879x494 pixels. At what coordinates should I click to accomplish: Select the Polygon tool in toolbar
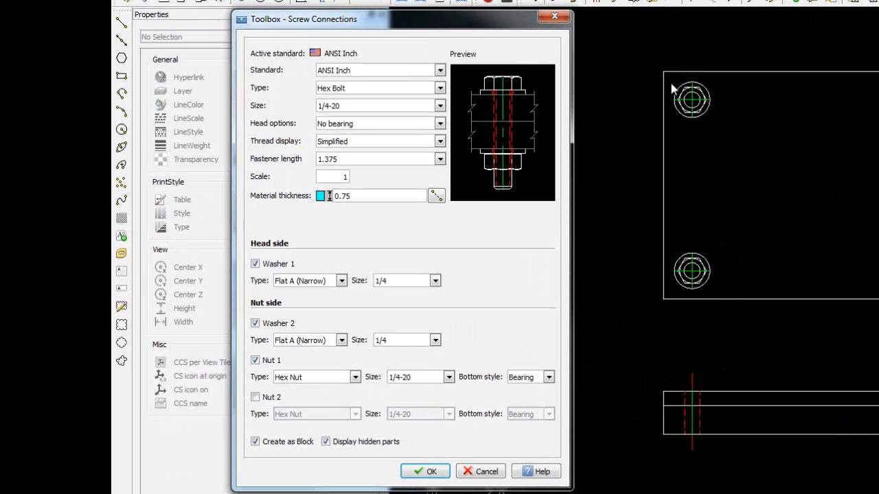click(122, 58)
